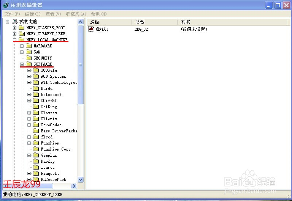Expand the boloosoft key
The image size is (292, 201).
point(29,94)
